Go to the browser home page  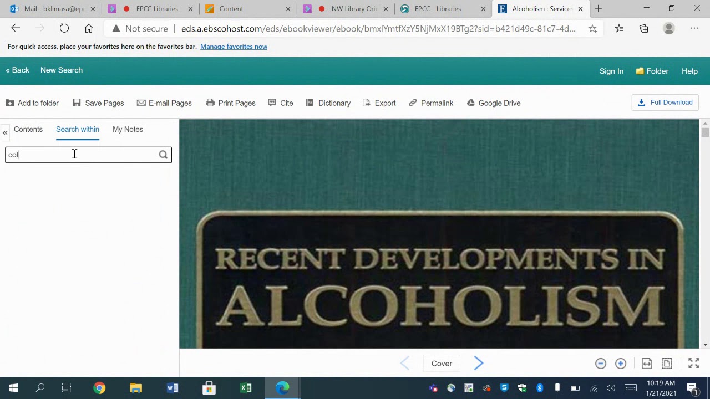[x=89, y=29]
